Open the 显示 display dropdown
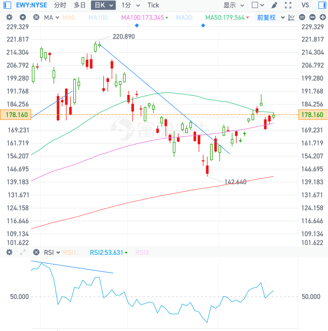The height and width of the screenshot is (331, 328). click(x=234, y=5)
